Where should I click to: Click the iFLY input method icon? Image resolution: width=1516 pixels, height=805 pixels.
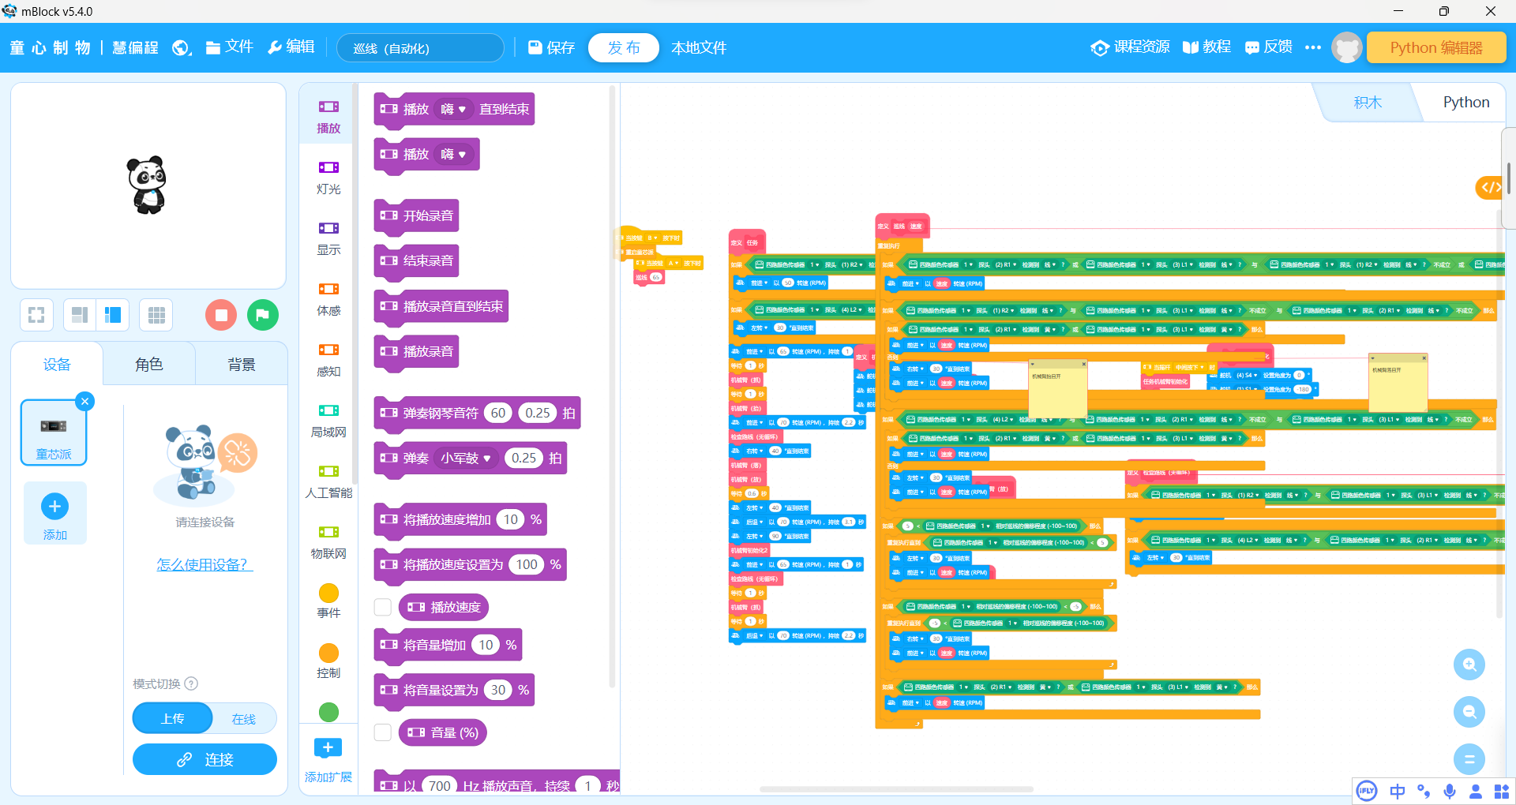(x=1367, y=792)
